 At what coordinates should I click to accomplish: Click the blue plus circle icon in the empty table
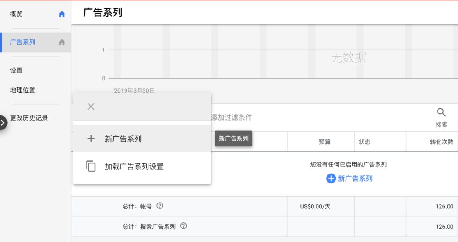click(x=331, y=178)
